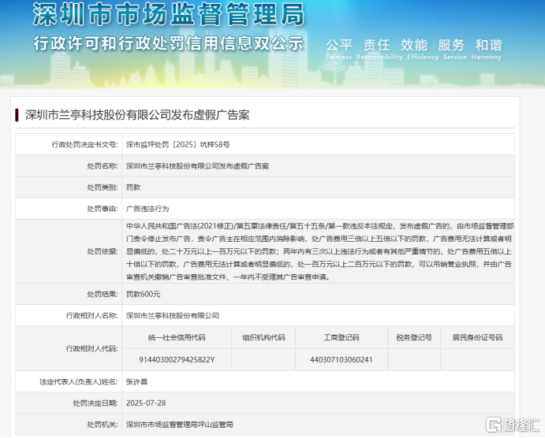Click the banner slogan 责任 Responsibility
This screenshot has height=438, width=545.
(379, 50)
